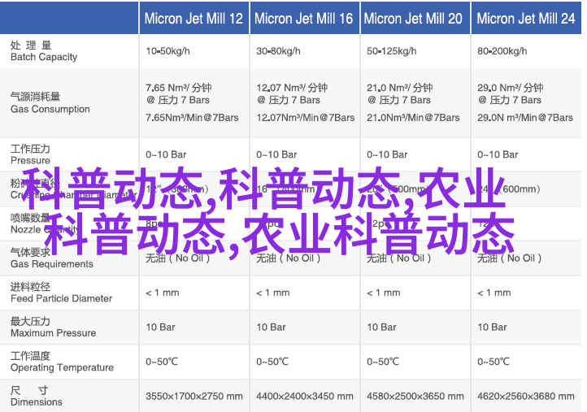
Task: Click Maximum Pressure 10 Bar for Jet Mill 20
Action: click(381, 327)
